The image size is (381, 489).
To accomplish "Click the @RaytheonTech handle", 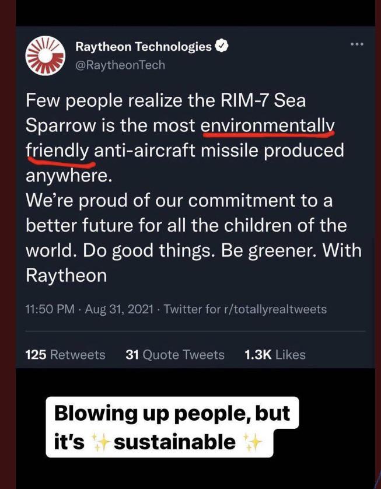I will coord(120,65).
